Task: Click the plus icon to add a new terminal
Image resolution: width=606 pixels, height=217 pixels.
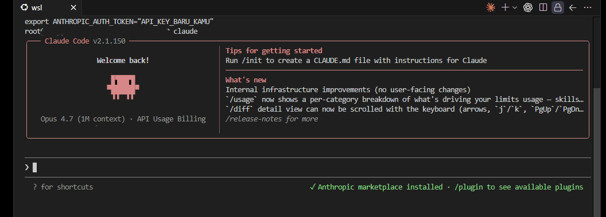Action: 505,7
